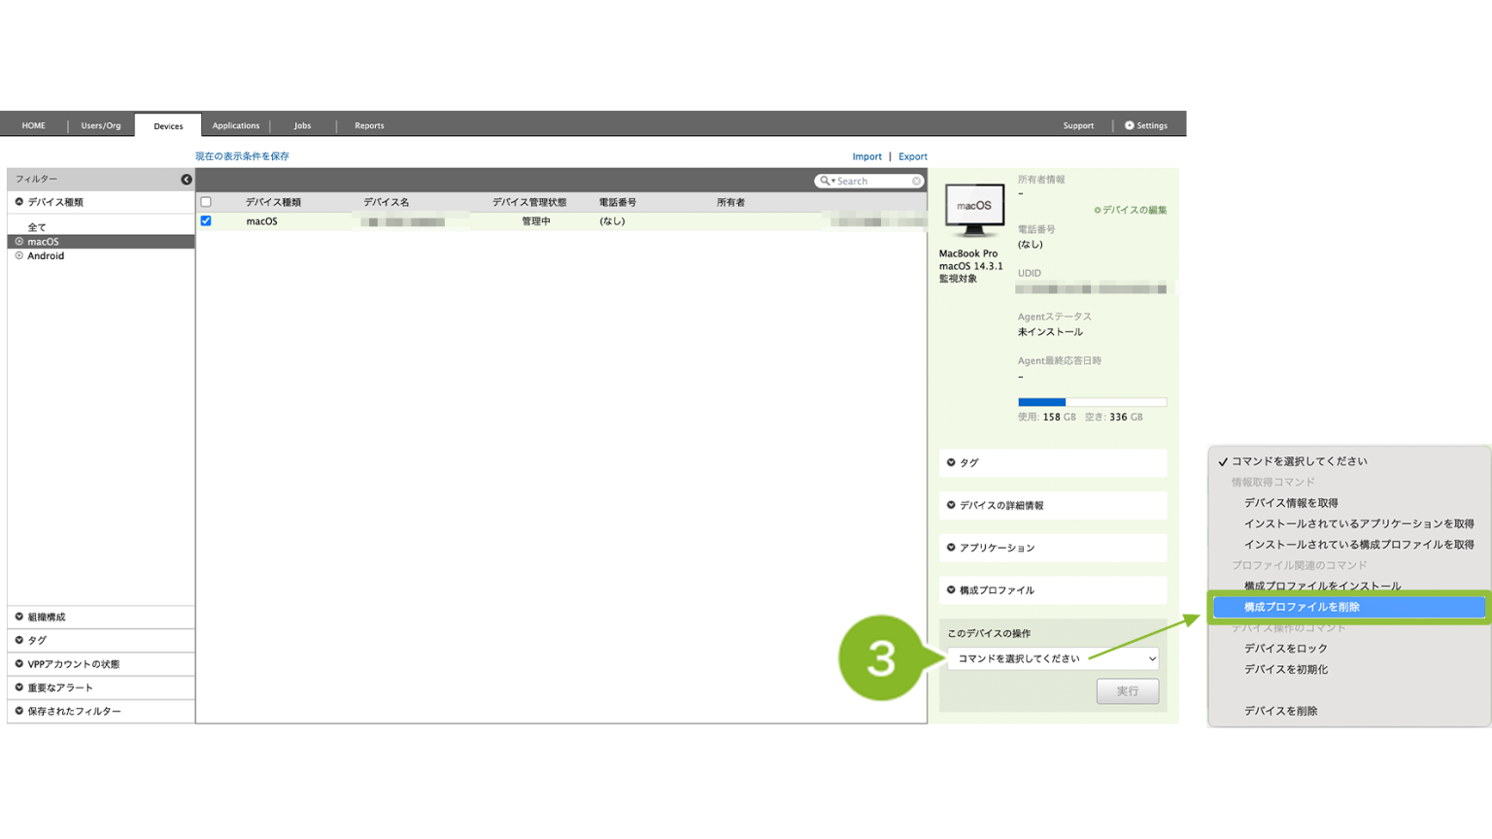
Task: Expand the デバイスの詳細情報 section
Action: [x=1053, y=506]
